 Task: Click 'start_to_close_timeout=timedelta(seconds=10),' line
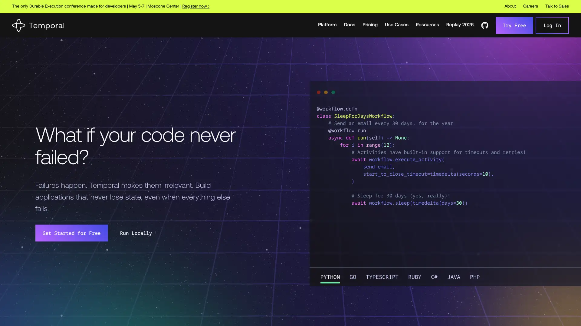[428, 174]
